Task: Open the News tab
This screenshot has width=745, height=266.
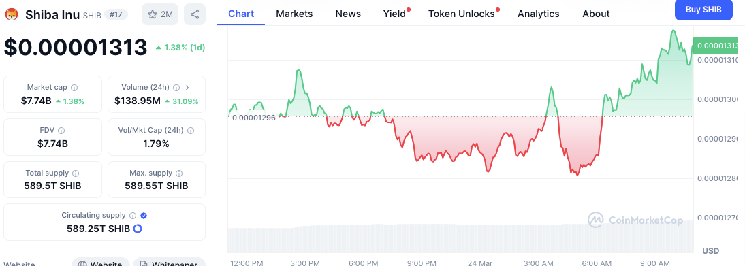Action: (348, 14)
